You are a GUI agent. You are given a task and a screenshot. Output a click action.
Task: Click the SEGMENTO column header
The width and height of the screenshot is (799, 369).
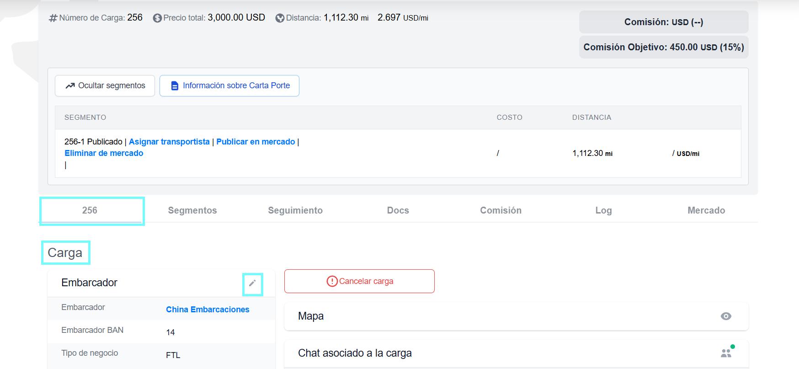85,118
